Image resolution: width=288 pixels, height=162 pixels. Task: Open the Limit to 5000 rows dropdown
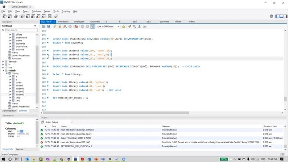click(108, 27)
